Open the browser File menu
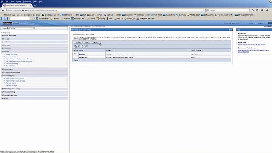 pos(2,1)
